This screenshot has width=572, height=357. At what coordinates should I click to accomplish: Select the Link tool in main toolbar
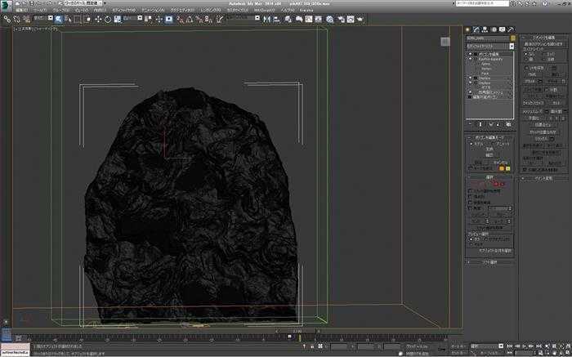click(7, 19)
